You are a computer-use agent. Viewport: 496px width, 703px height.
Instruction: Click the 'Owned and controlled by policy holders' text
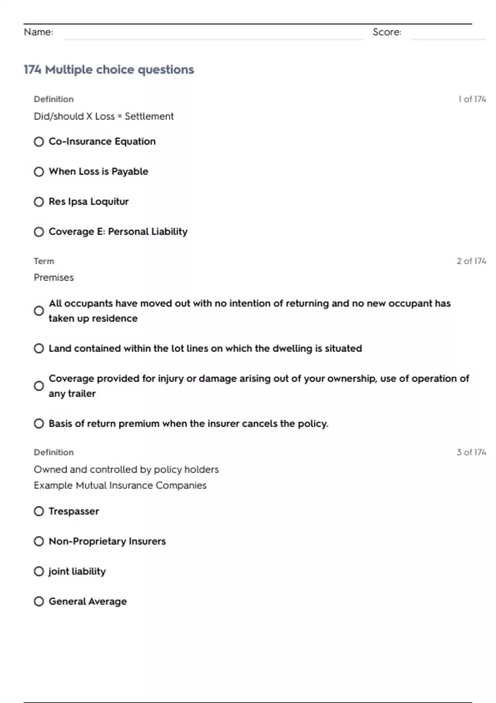click(x=126, y=470)
